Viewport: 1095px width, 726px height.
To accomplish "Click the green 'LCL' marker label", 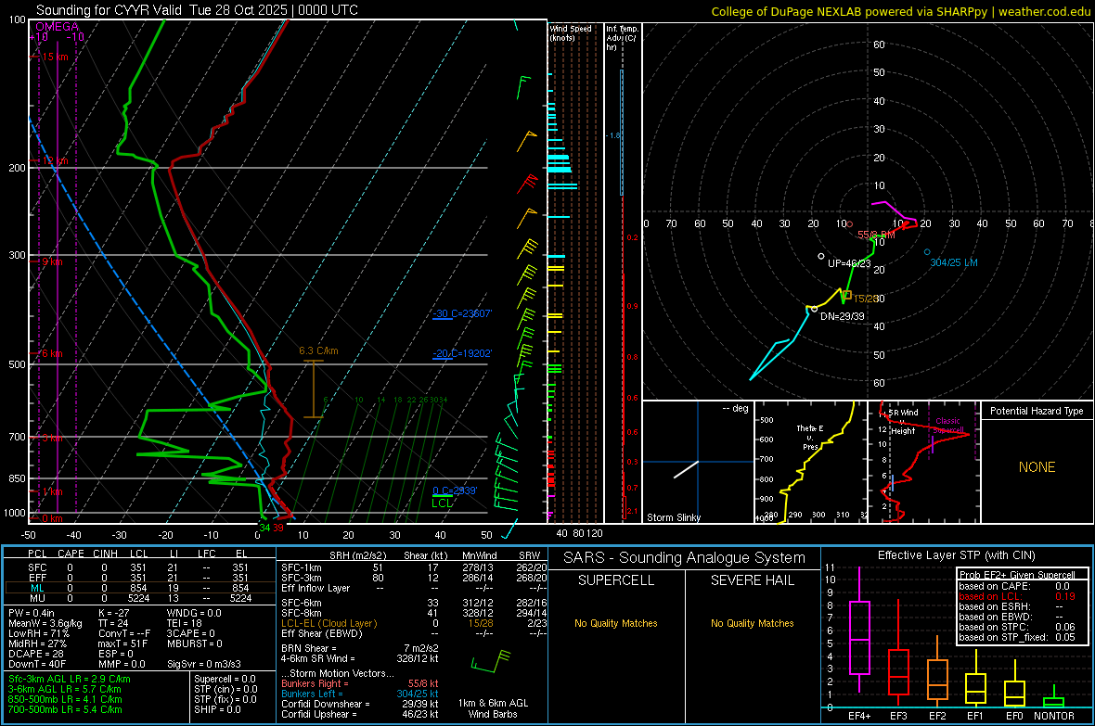I will click(442, 503).
